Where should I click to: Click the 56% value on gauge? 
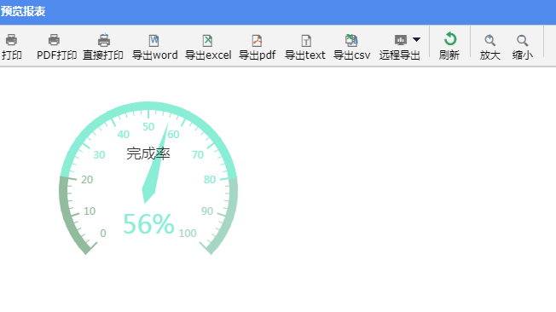tap(148, 223)
